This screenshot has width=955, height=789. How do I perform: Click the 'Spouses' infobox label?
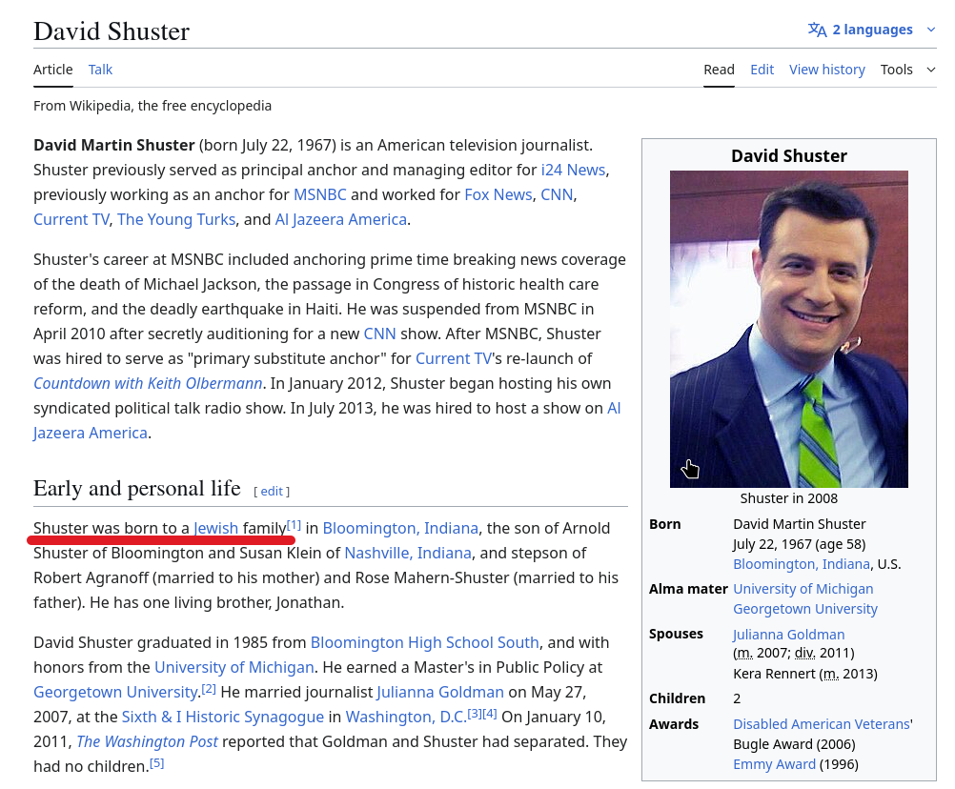point(676,635)
